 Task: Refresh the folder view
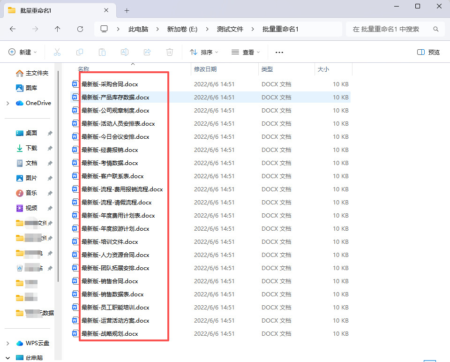click(80, 29)
